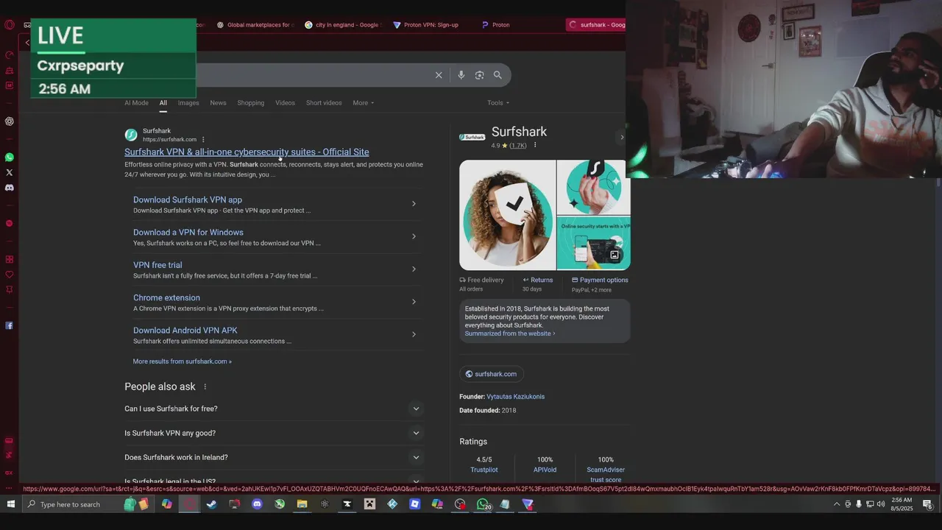
Task: Open Trustpilot rating link
Action: (x=484, y=470)
